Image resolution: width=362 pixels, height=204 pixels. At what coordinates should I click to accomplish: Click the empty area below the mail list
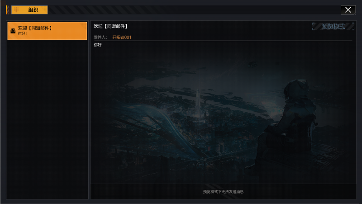pos(47,119)
